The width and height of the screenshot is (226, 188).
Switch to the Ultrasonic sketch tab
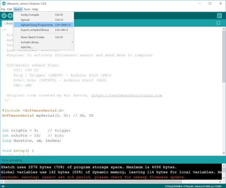click(x=8, y=23)
